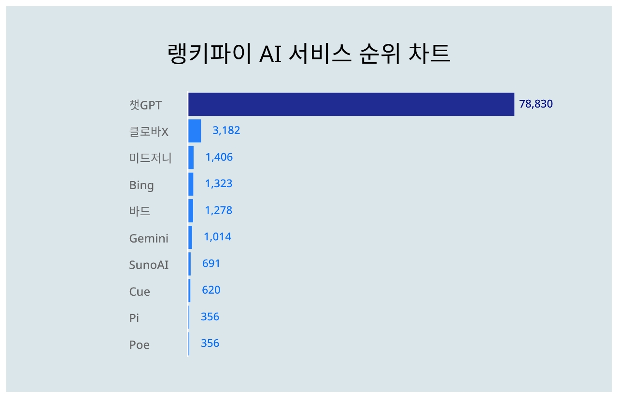Select the 바드 label
Image resolution: width=618 pixels, height=398 pixels.
pyautogui.click(x=140, y=211)
